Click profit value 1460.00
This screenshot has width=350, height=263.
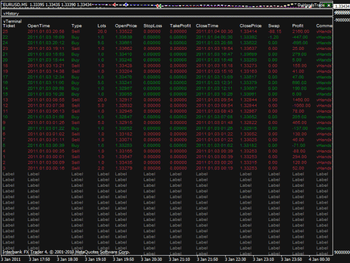pyautogui.click(x=301, y=100)
